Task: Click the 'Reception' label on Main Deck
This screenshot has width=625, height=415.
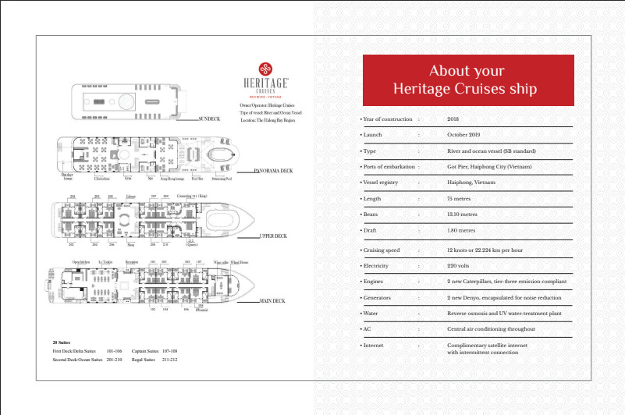Action: coord(132,262)
